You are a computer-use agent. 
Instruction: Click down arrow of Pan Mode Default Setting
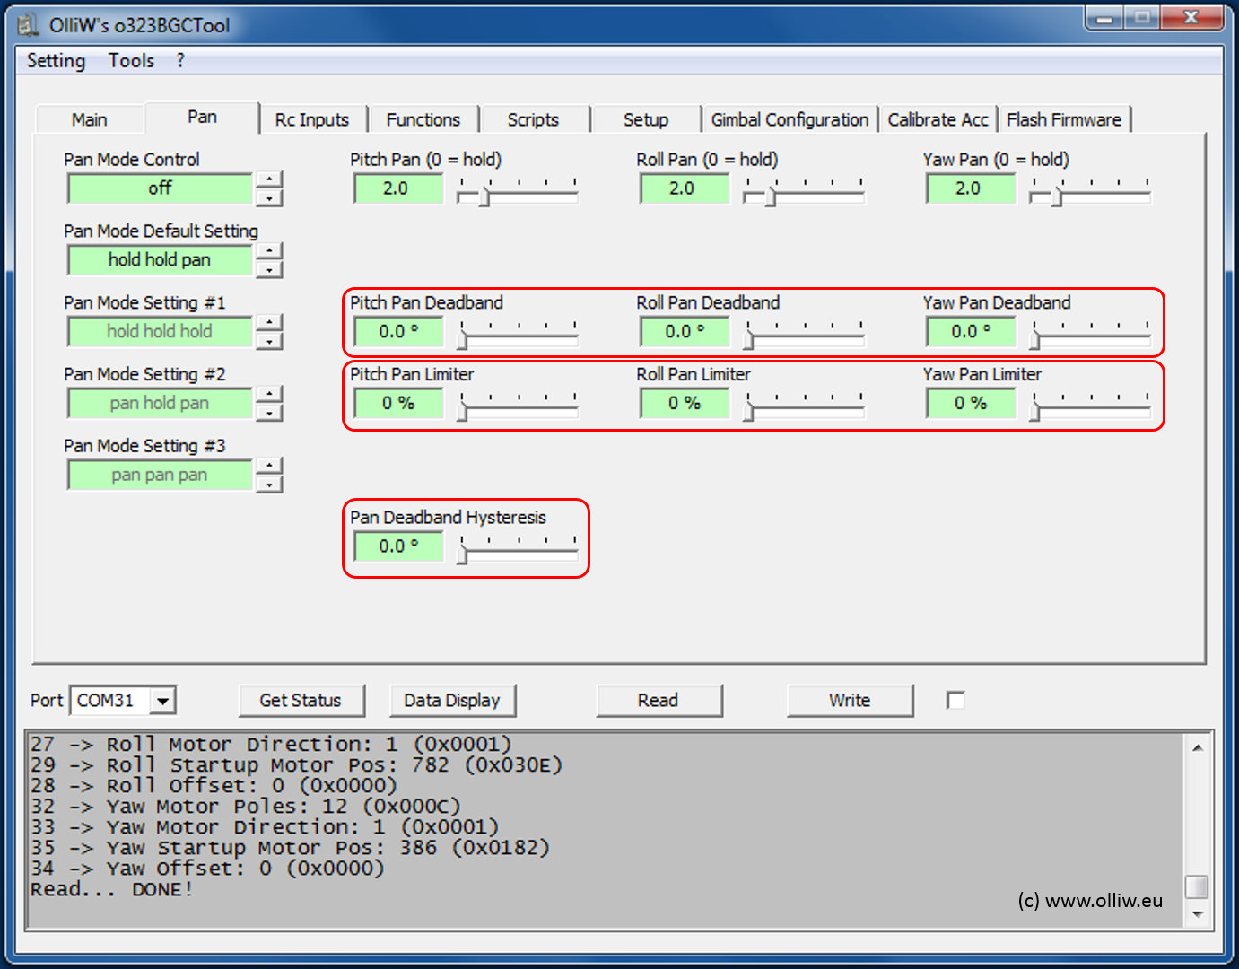point(269,270)
